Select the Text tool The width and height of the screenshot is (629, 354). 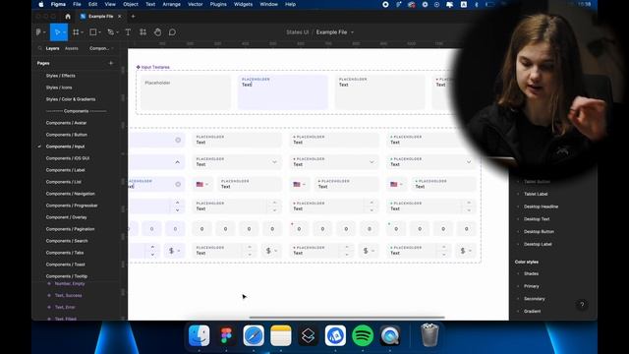point(128,32)
